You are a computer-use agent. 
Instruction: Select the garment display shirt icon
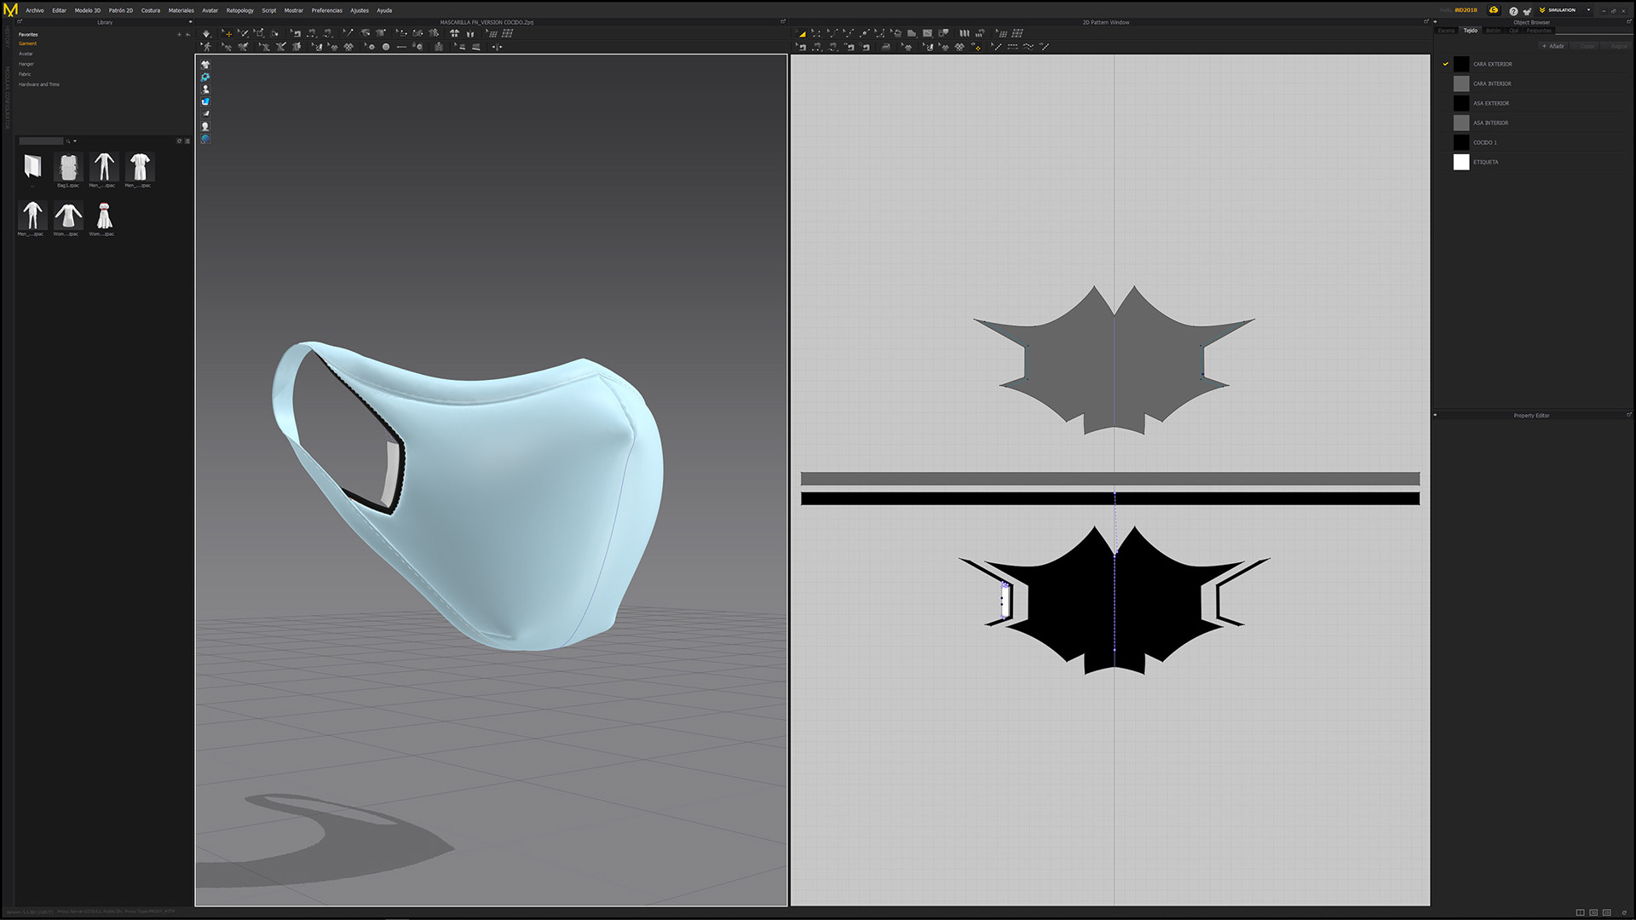tap(205, 65)
